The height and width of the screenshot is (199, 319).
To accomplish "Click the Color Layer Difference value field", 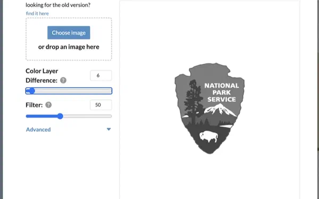I will (101, 75).
